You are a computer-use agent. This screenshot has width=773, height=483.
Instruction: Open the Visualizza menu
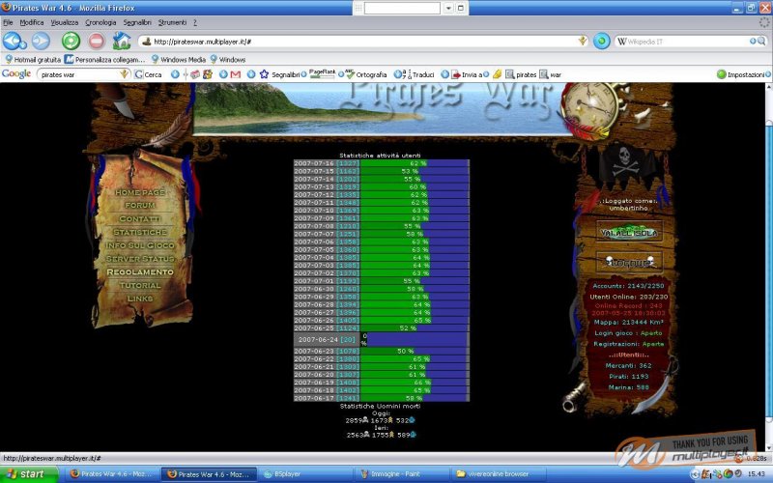65,22
